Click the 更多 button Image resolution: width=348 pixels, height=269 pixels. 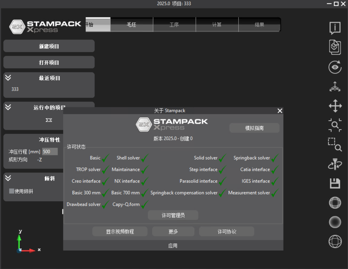(173, 232)
